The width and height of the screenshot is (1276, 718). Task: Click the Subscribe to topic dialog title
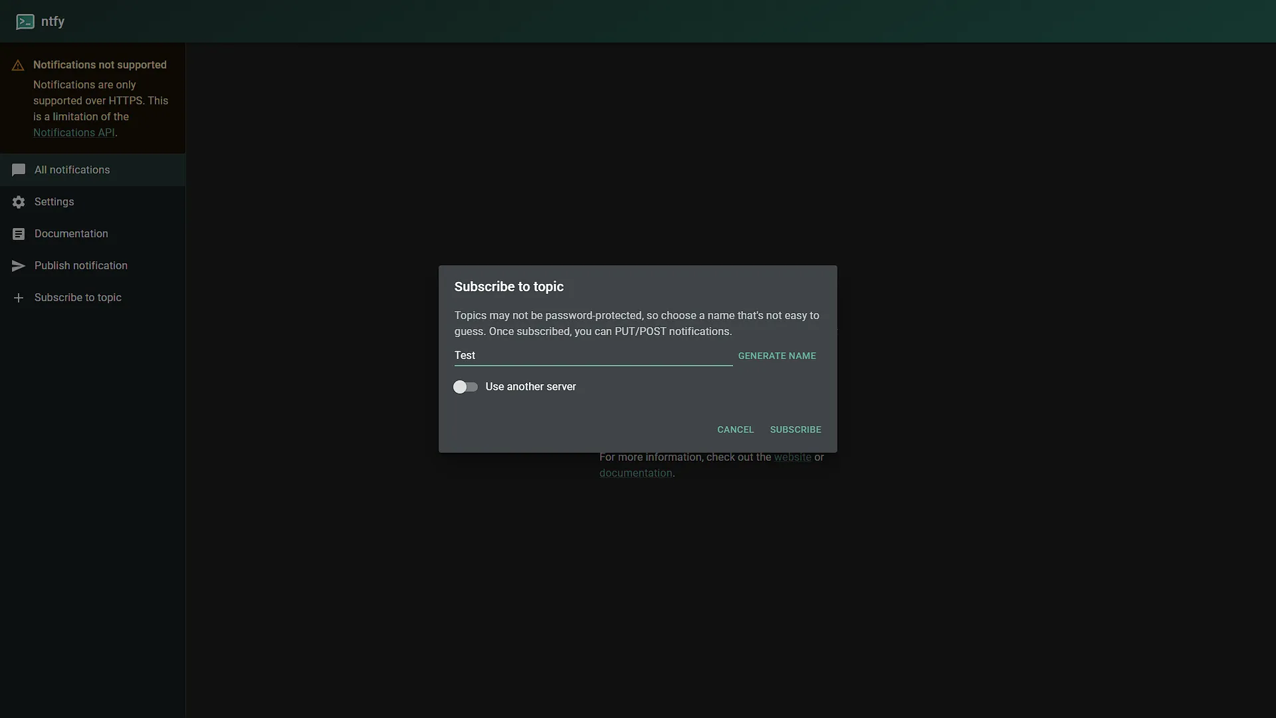tap(509, 287)
